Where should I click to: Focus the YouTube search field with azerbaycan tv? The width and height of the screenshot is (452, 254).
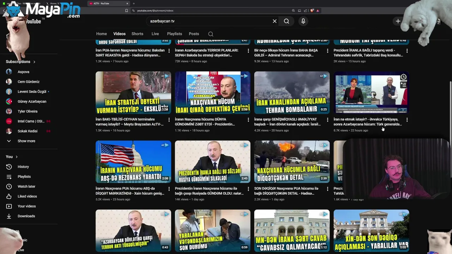click(208, 21)
